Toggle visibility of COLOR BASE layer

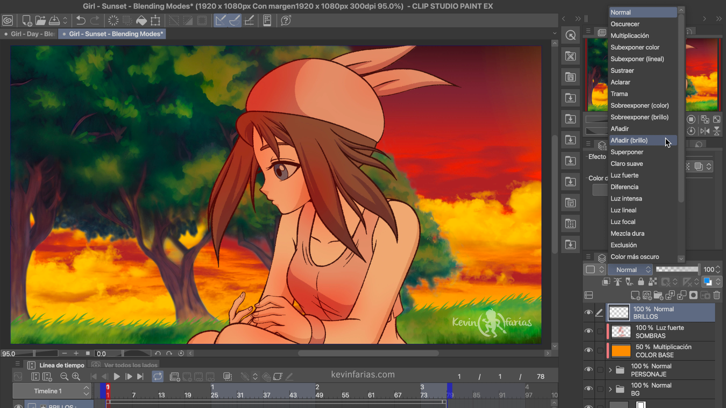588,350
